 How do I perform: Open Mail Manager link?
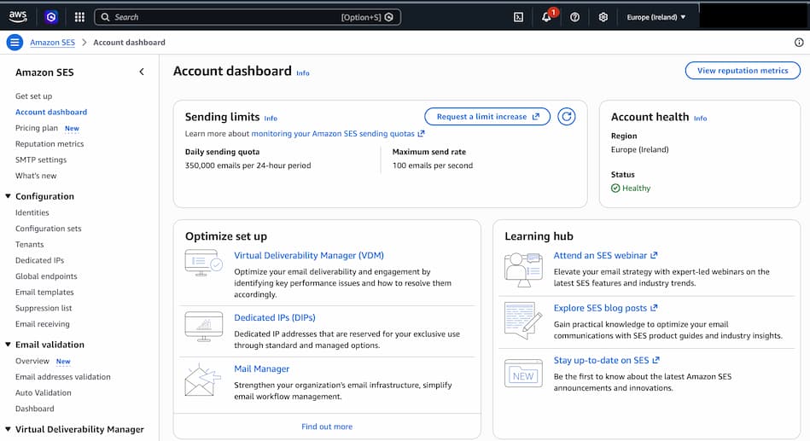click(x=261, y=369)
